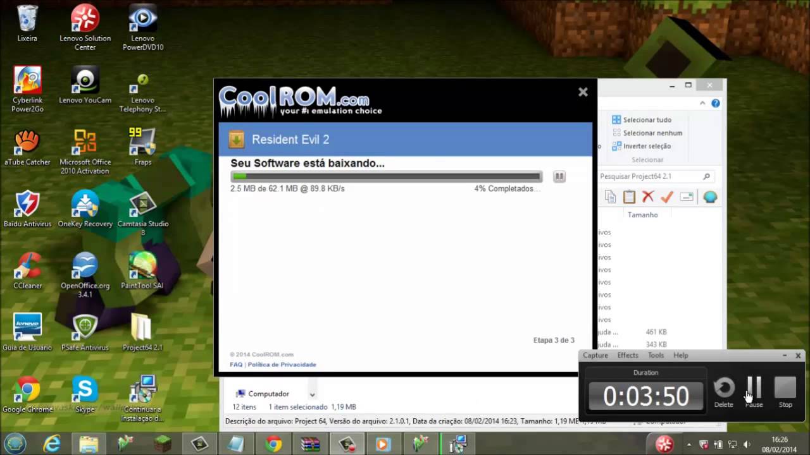Select Lenovo PowerDVD10 desktop icon
810x455 pixels.
pyautogui.click(x=143, y=28)
